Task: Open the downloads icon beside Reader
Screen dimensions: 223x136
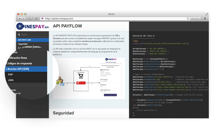Action: coord(205,18)
